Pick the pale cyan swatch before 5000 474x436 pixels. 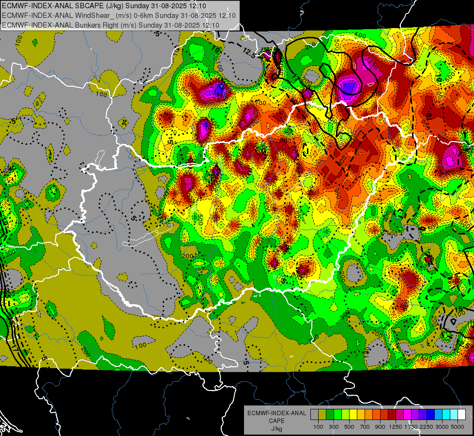pos(454,415)
